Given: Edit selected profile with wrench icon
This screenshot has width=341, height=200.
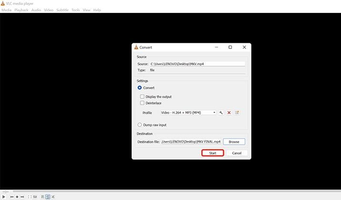Looking at the screenshot, I should tap(221, 112).
